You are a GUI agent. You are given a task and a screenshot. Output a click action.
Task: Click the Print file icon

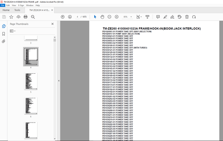pyautogui.click(x=26, y=17)
